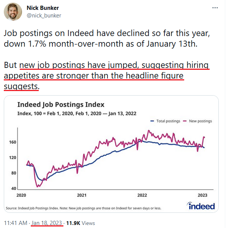Open the 11.9K Views count
This screenshot has height=228, width=229.
pos(81,223)
